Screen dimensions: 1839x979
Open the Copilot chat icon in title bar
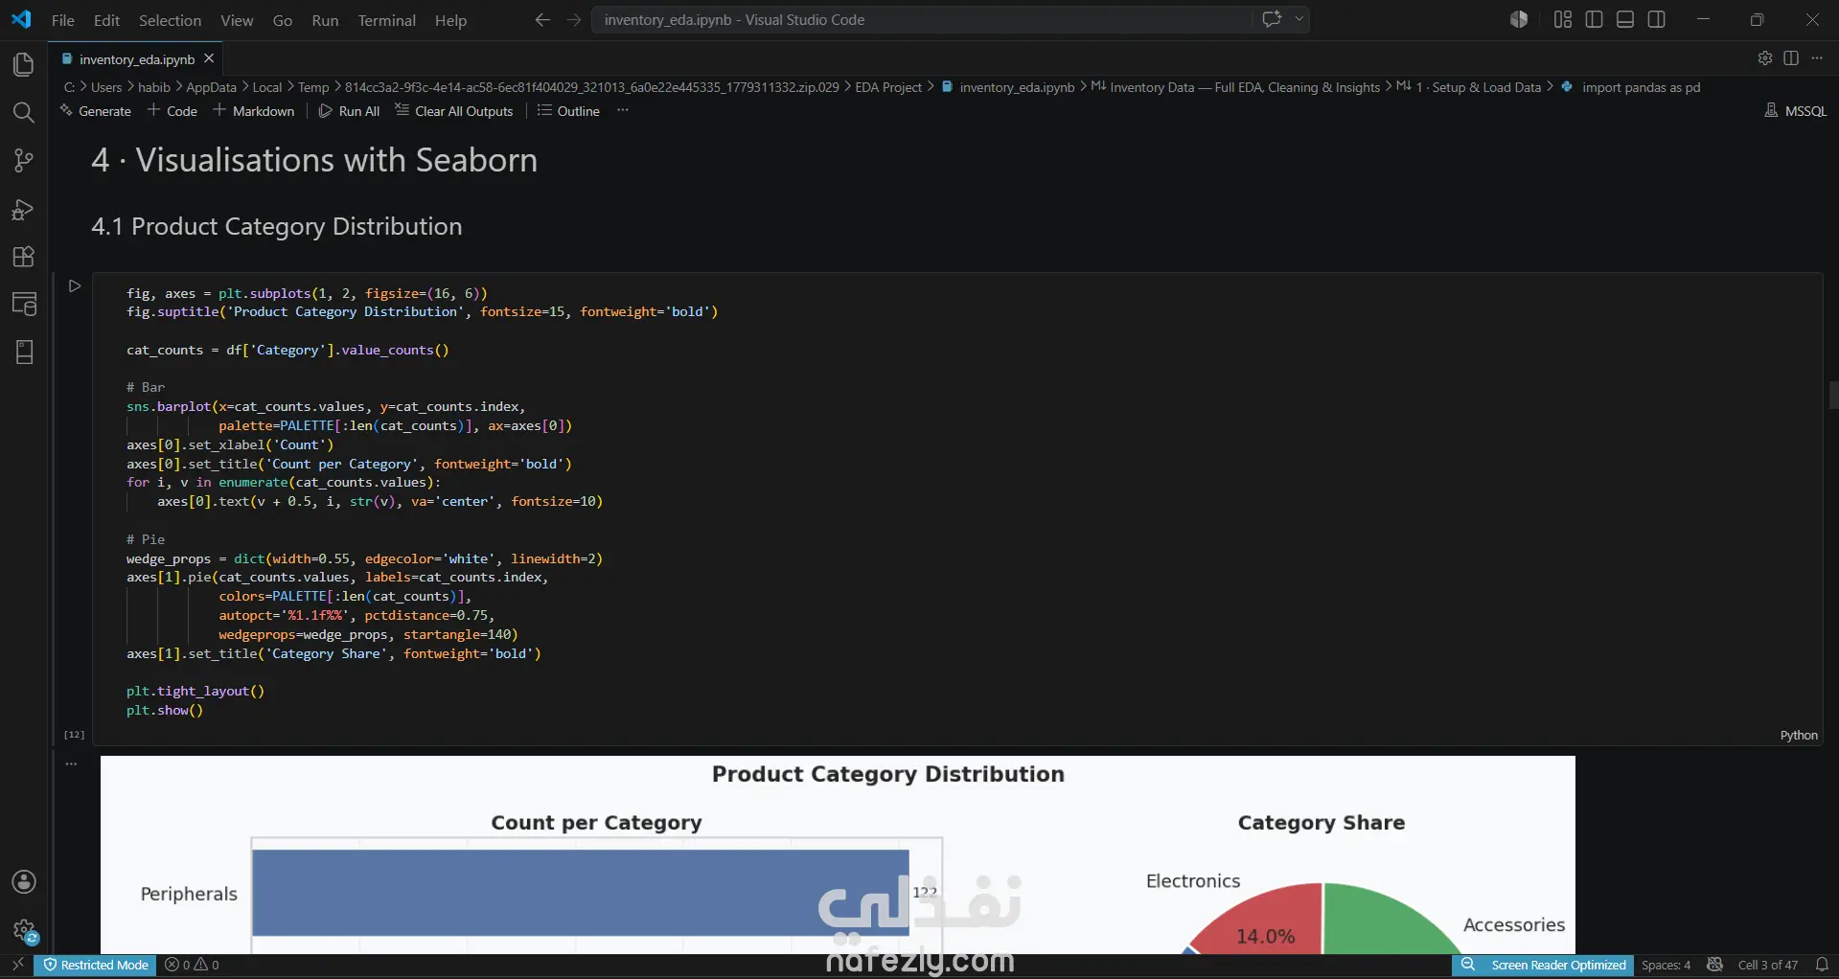click(1272, 19)
